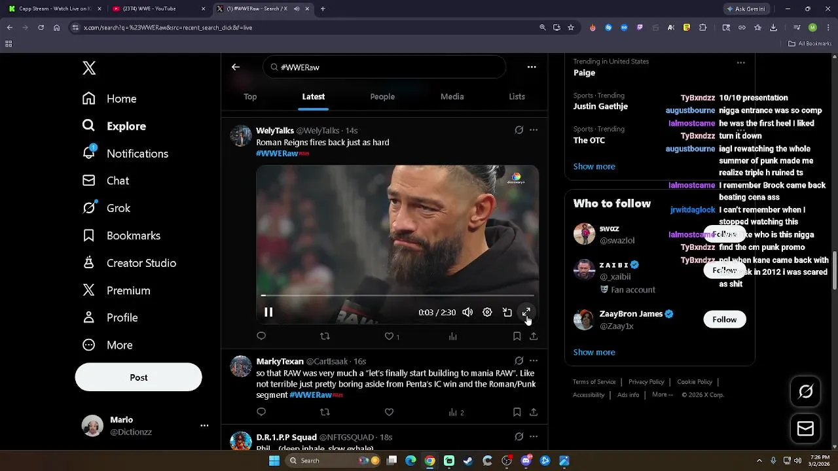Repost the WelyTalks post
The width and height of the screenshot is (838, 471).
tap(325, 336)
